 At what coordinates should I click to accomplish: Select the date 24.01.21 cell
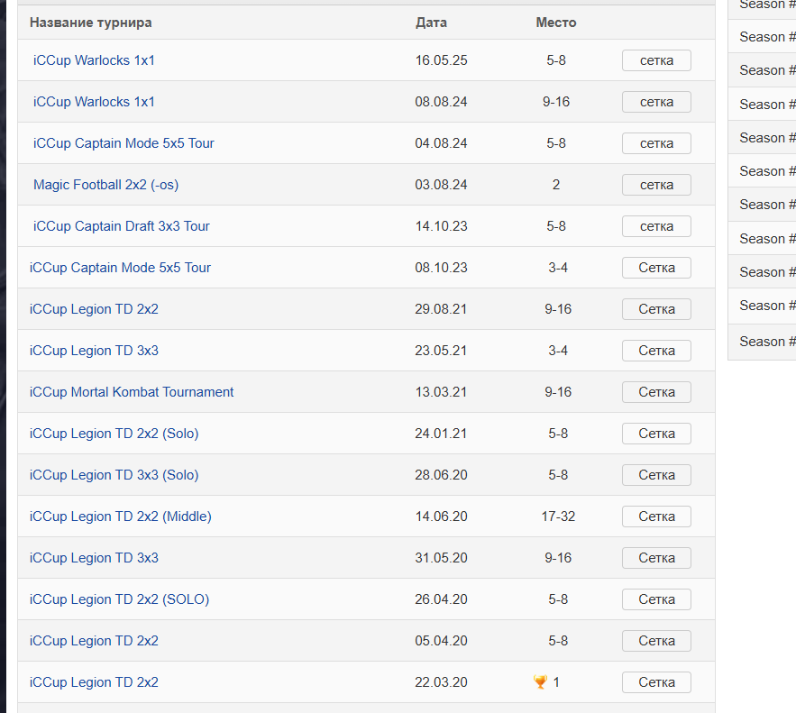tap(441, 434)
